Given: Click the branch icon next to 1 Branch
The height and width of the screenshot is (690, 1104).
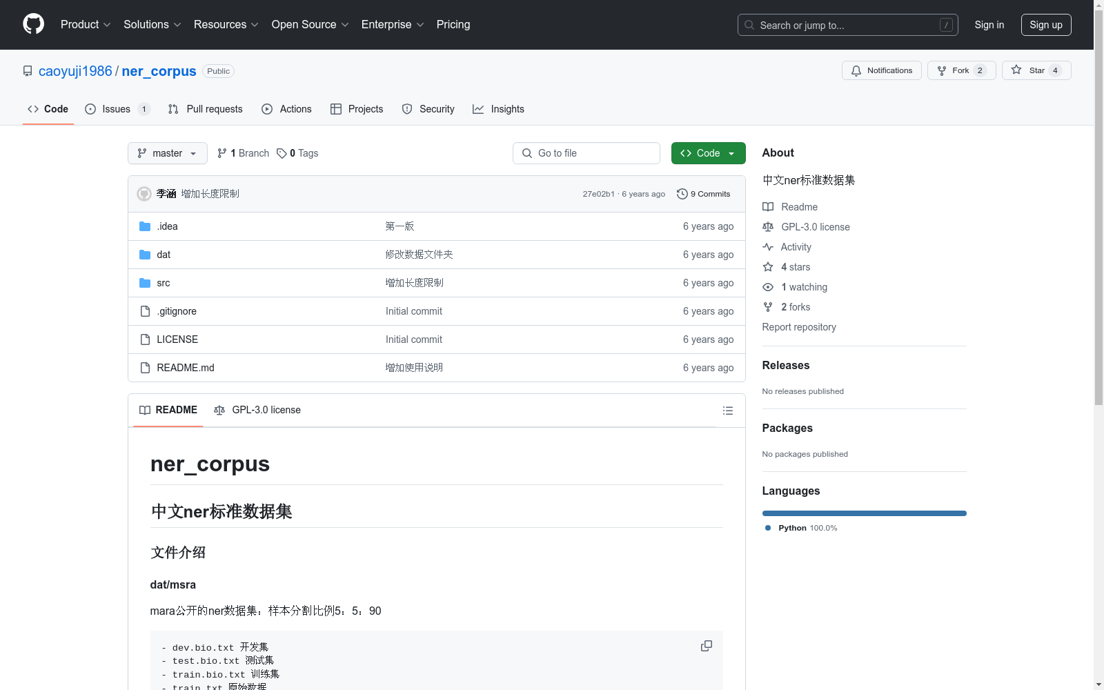Looking at the screenshot, I should (x=222, y=153).
